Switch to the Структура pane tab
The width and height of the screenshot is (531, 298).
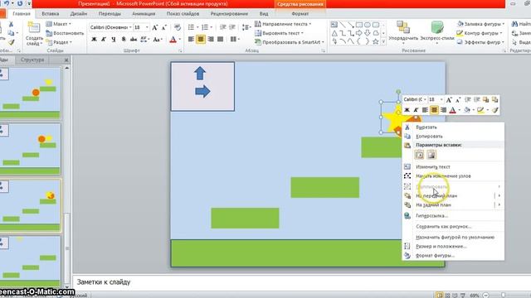pos(32,60)
